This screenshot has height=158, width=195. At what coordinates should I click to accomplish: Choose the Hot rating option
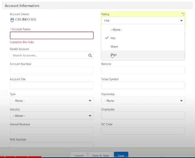point(113,38)
